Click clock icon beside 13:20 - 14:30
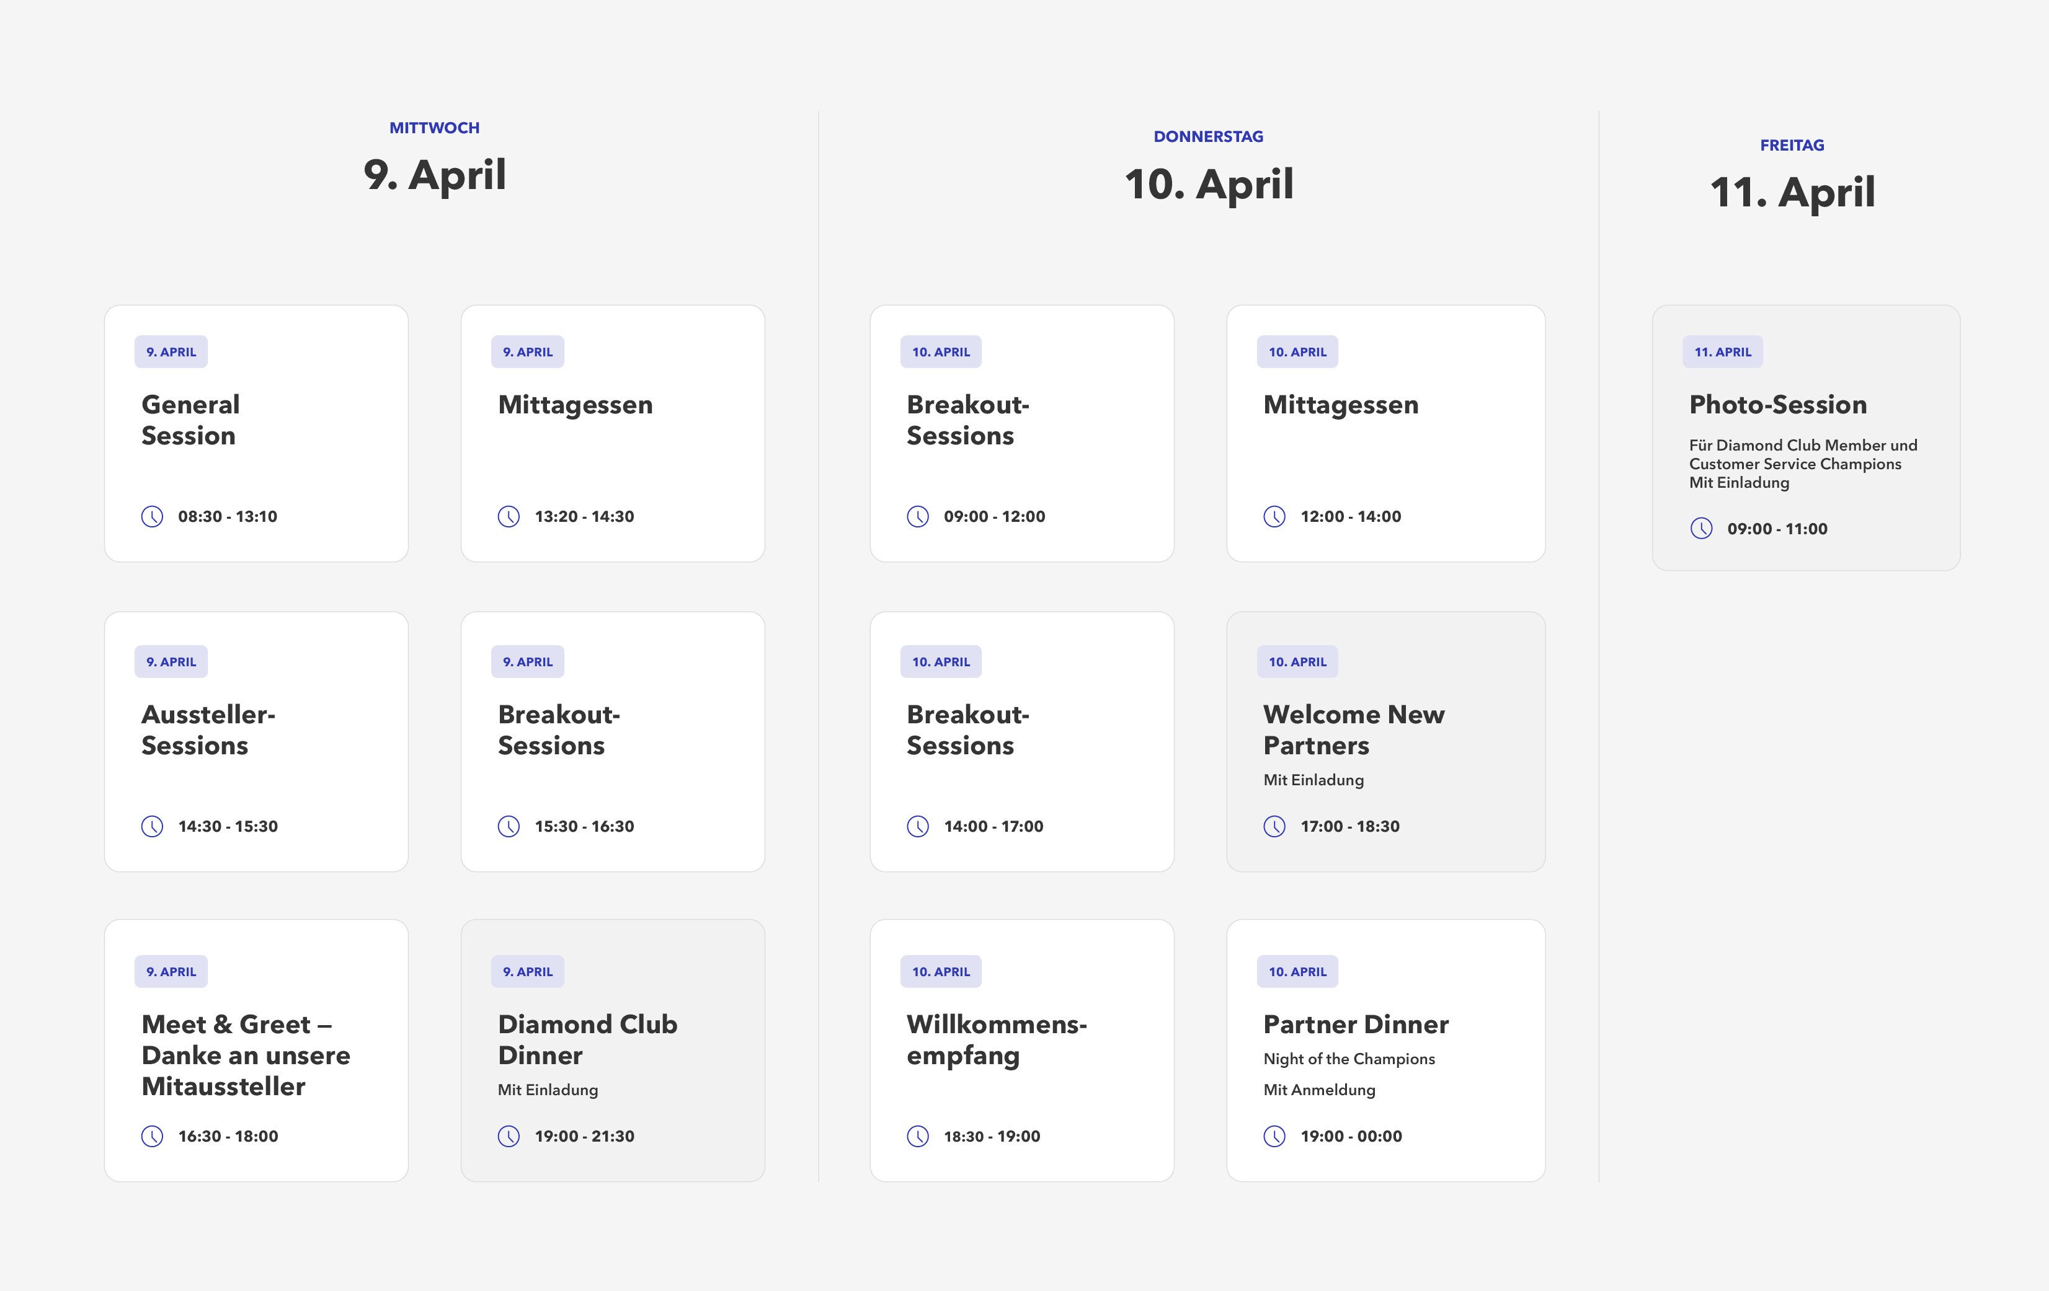Viewport: 2049px width, 1291px height. [x=509, y=516]
